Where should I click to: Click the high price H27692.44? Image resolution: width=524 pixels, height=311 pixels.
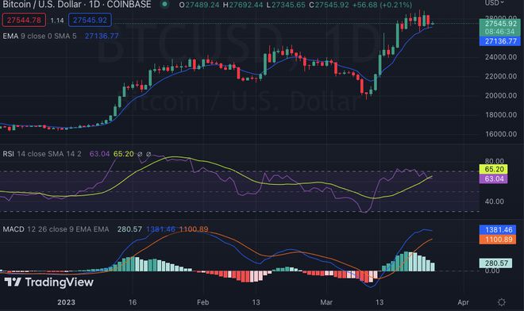243,5
